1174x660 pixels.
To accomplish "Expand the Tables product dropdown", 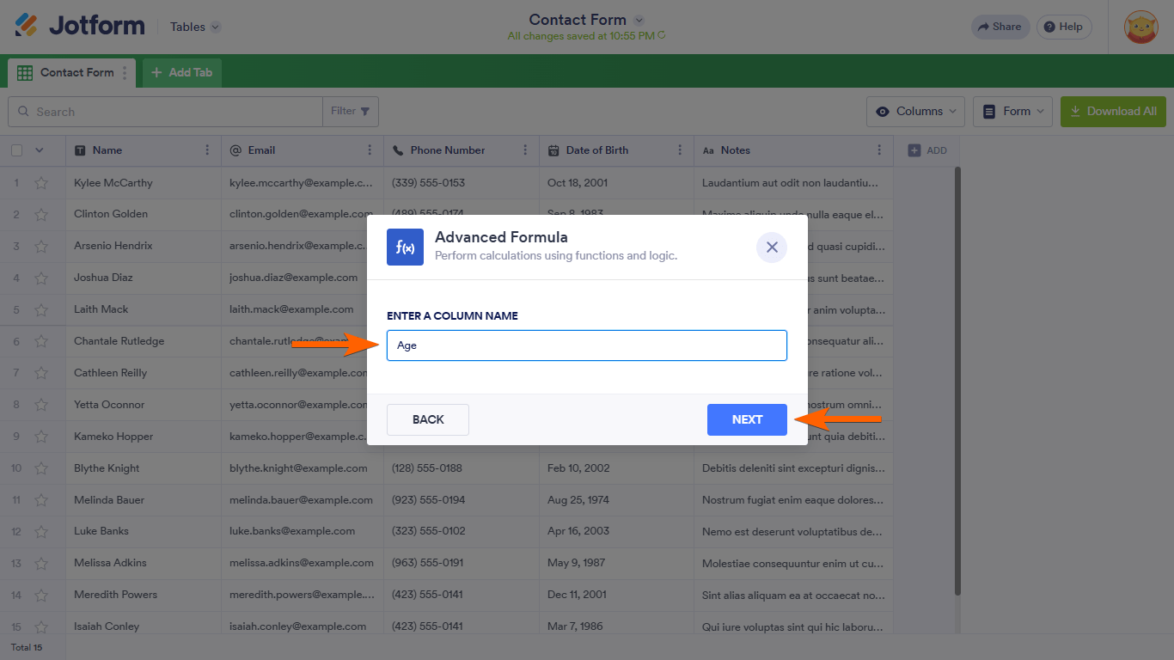I will click(x=195, y=27).
